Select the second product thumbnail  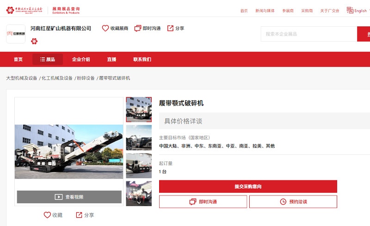139,137
